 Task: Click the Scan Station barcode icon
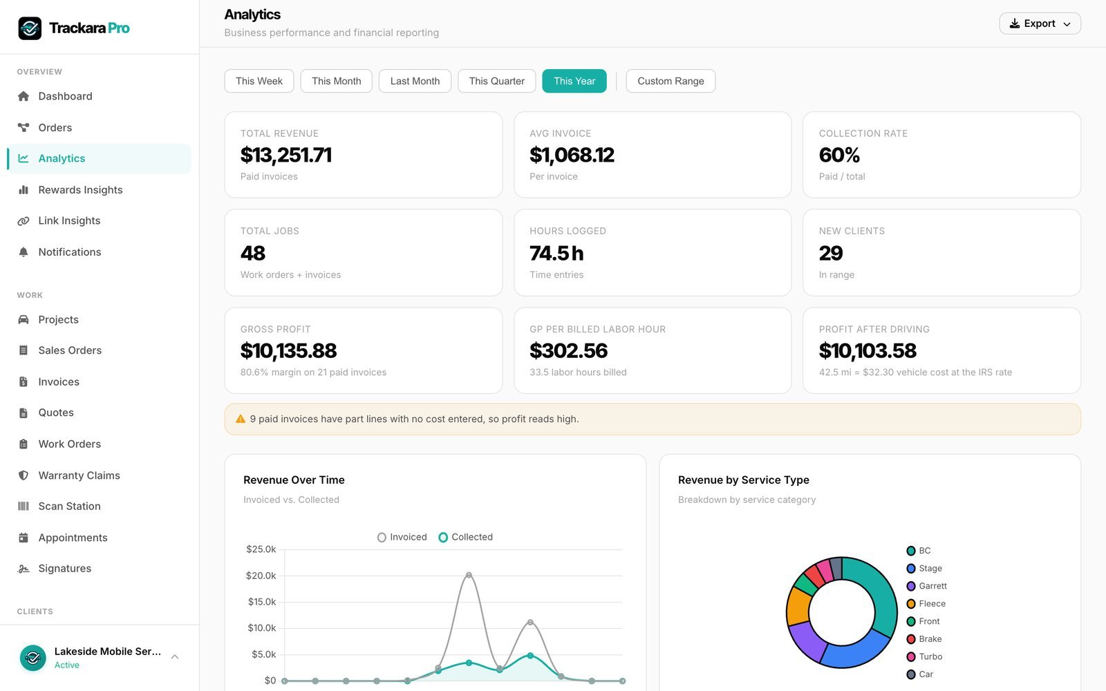(24, 507)
